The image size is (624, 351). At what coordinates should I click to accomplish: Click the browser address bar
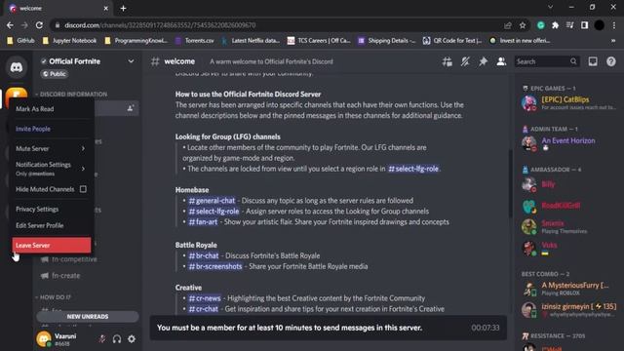279,25
